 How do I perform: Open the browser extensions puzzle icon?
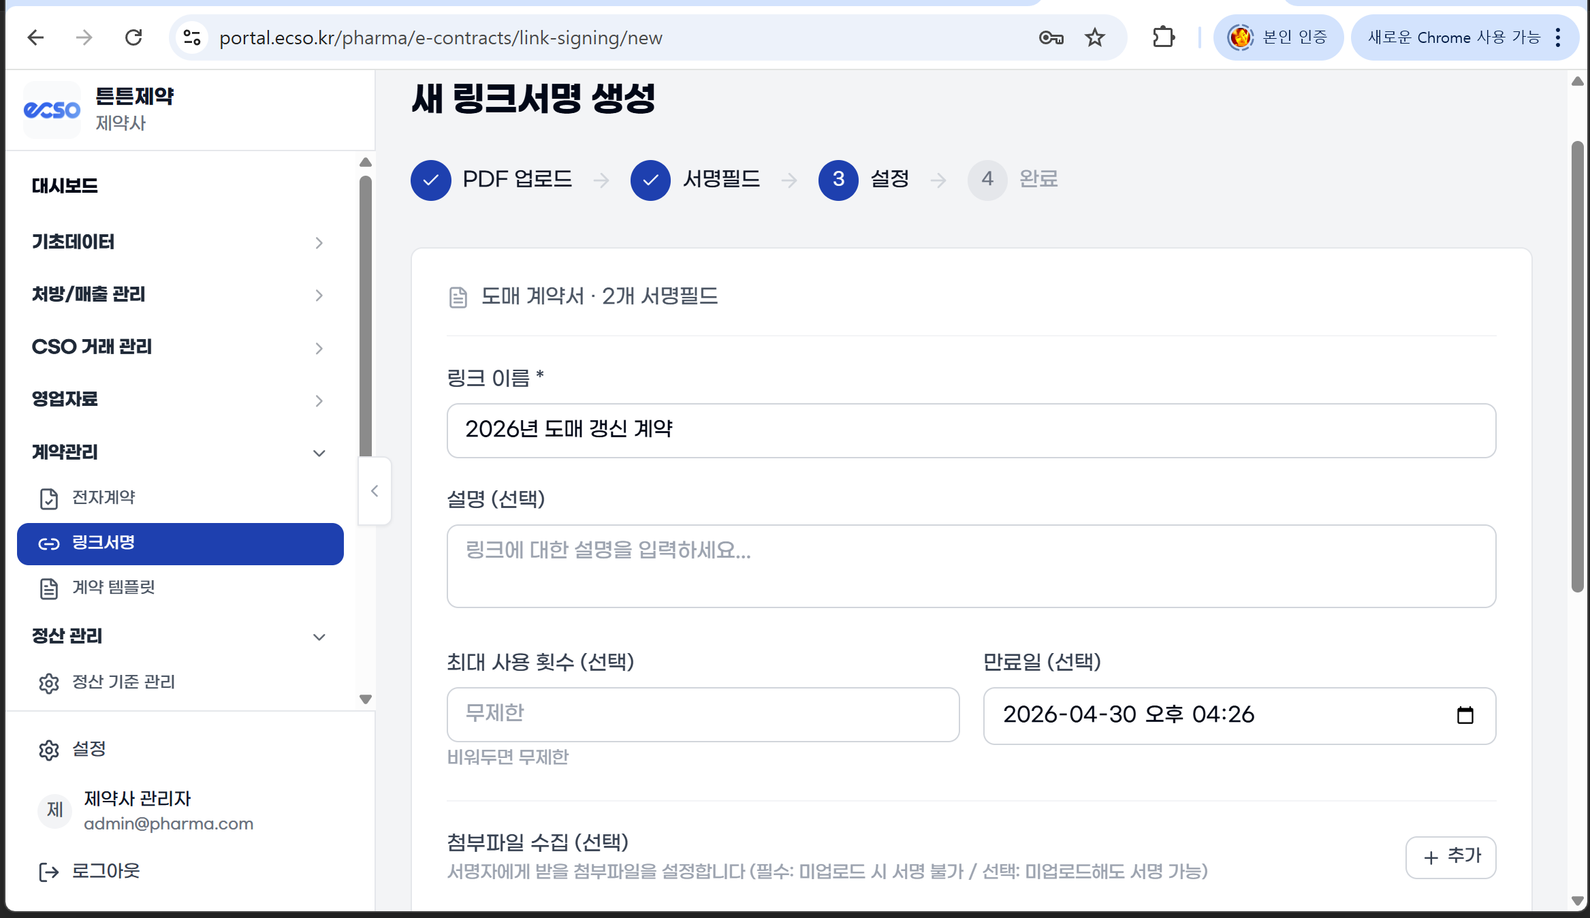[1164, 37]
